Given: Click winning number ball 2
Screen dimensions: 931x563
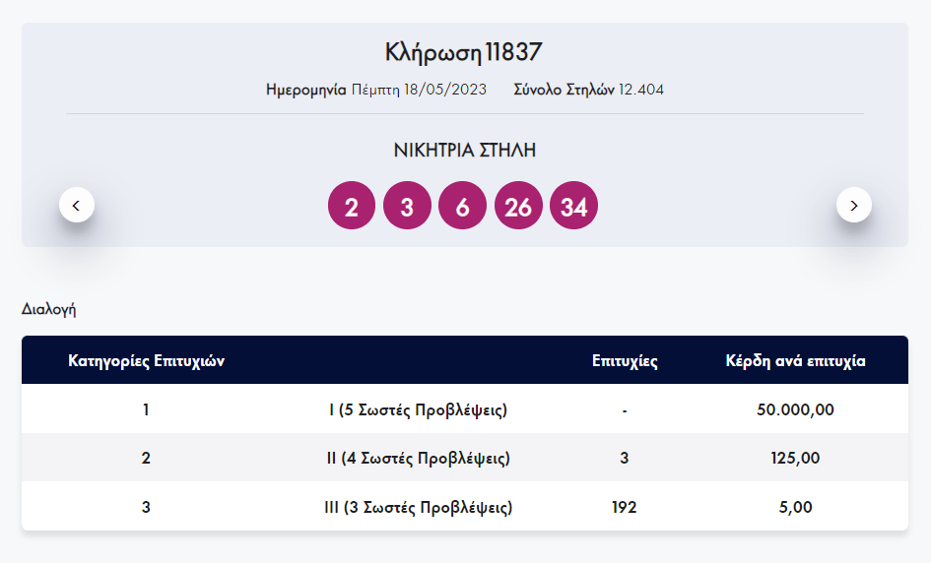Looking at the screenshot, I should [352, 207].
